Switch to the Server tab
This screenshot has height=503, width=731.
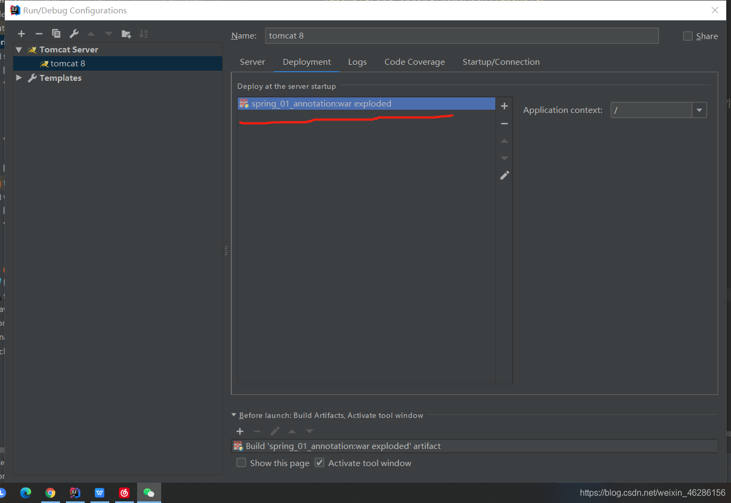point(252,62)
